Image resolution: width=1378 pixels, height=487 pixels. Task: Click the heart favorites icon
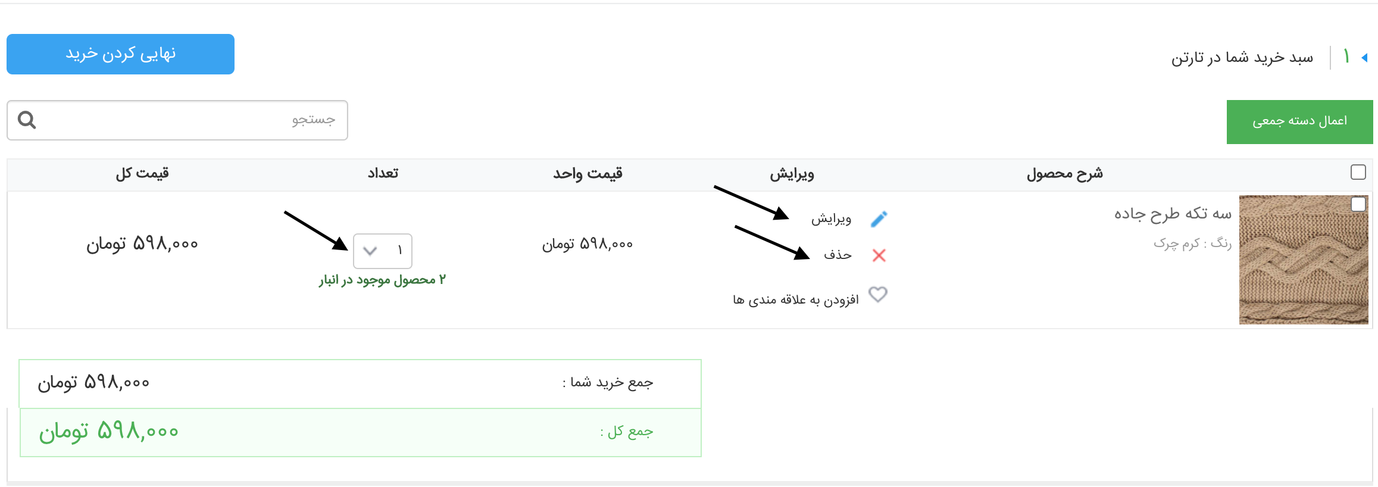pos(878,295)
